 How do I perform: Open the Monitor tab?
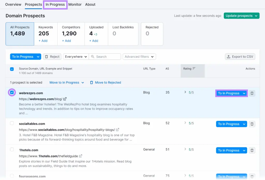tap(75, 4)
